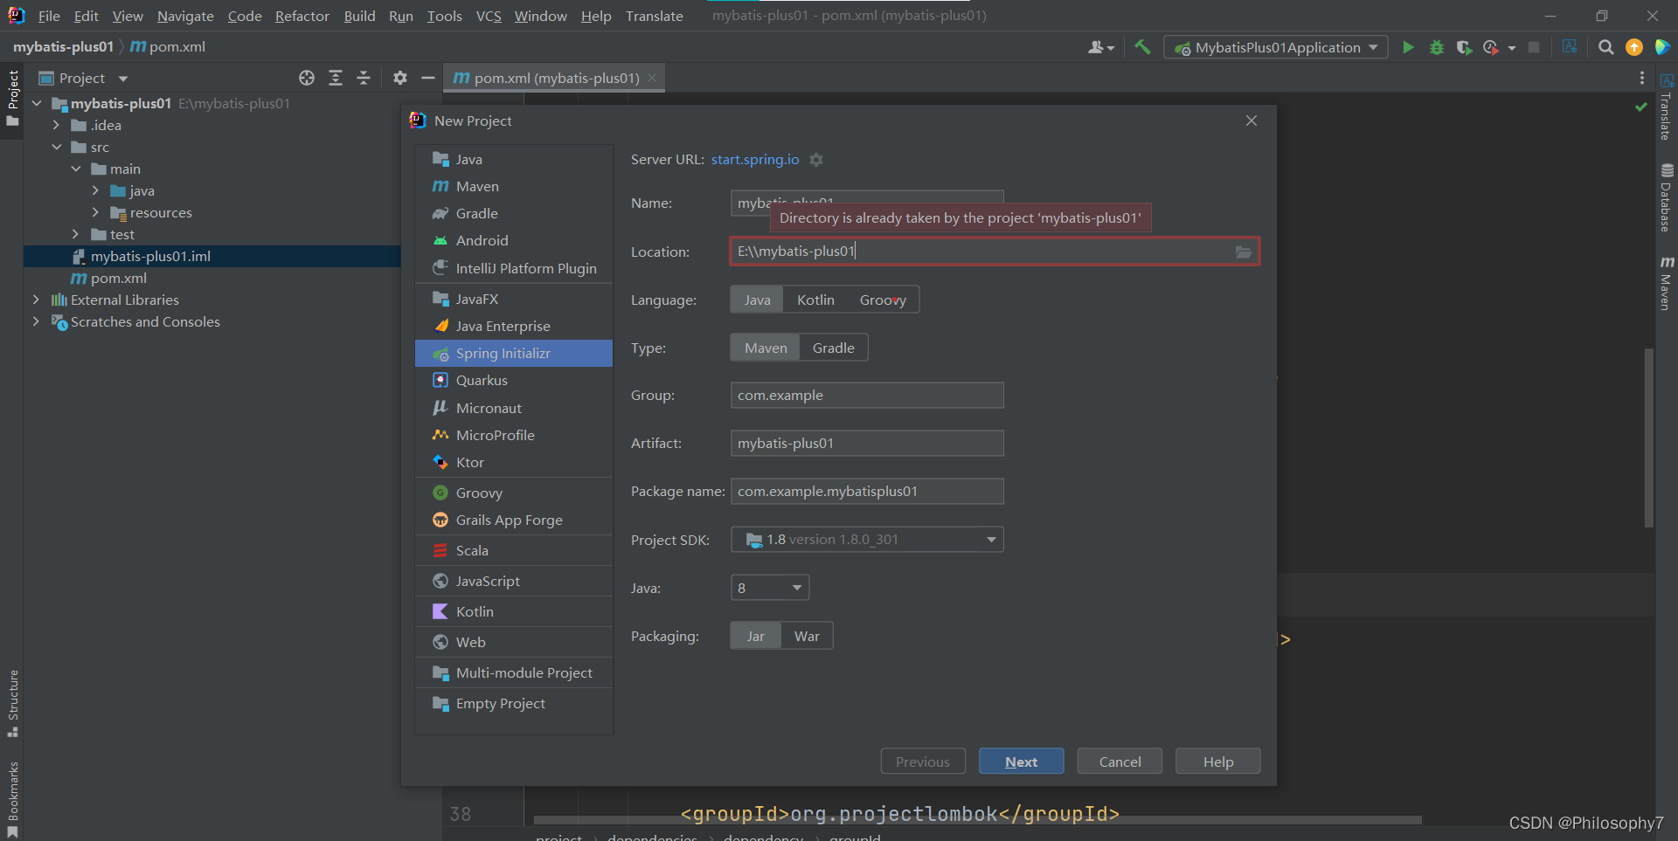1678x841 pixels.
Task: Open the Project SDK dropdown
Action: click(x=867, y=540)
